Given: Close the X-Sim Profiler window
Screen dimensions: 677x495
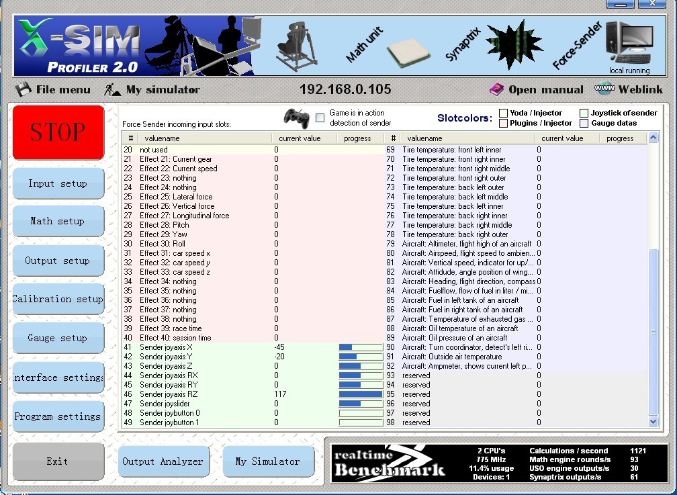Looking at the screenshot, I should (652, 3).
